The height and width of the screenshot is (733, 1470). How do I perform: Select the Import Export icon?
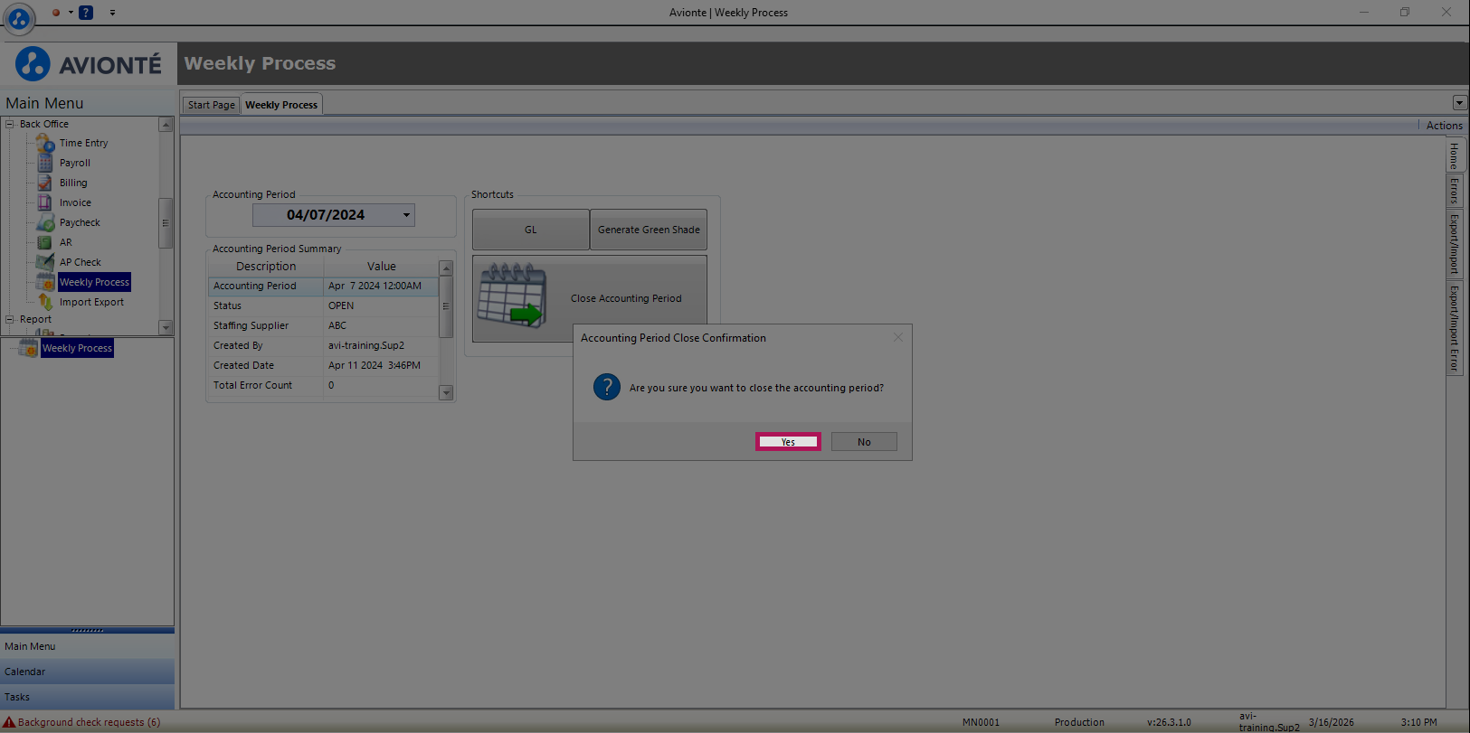click(45, 302)
